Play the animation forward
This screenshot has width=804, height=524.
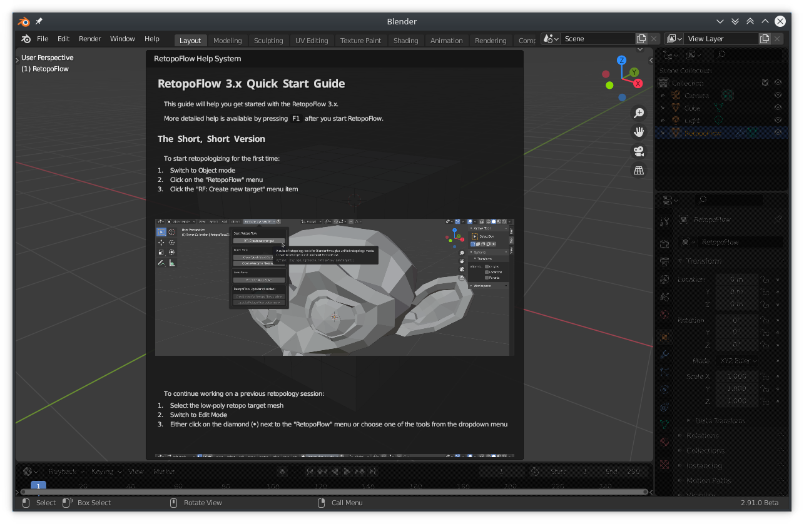click(x=347, y=471)
